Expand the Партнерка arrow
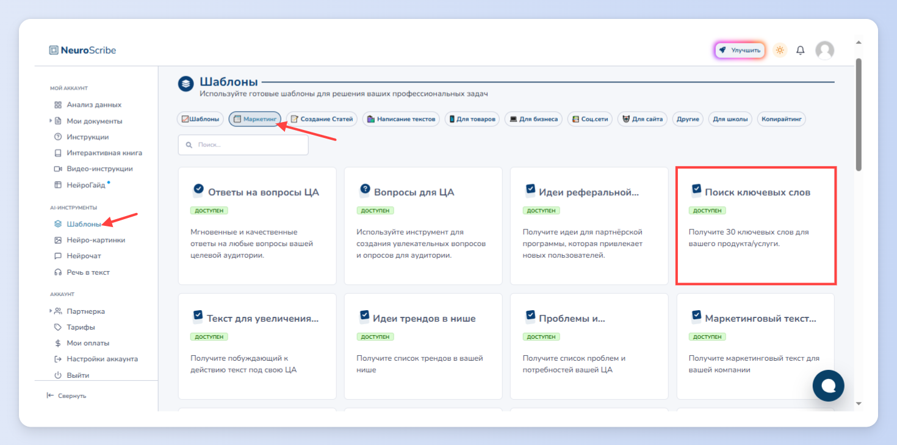The width and height of the screenshot is (897, 445). [x=51, y=311]
